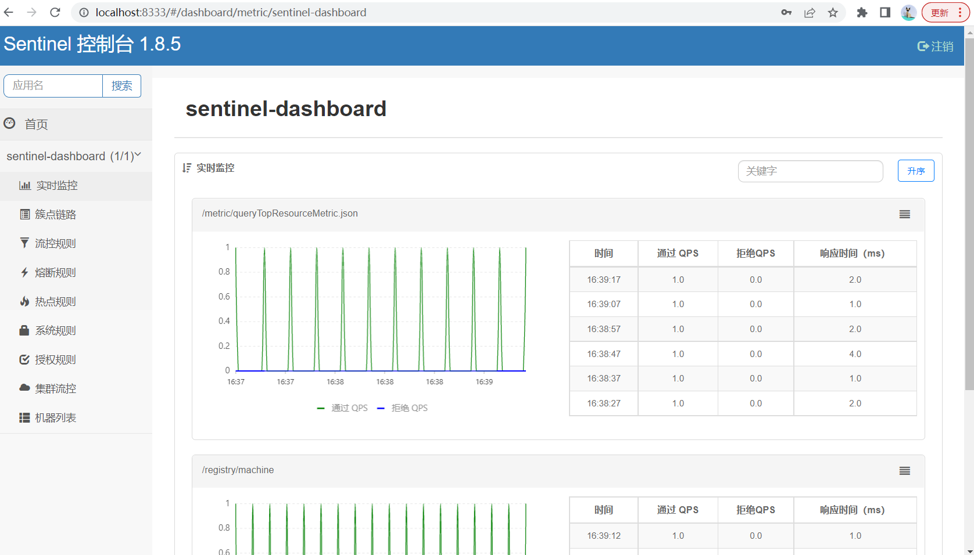Open the user profile avatar
Image resolution: width=974 pixels, height=555 pixels.
tap(908, 12)
